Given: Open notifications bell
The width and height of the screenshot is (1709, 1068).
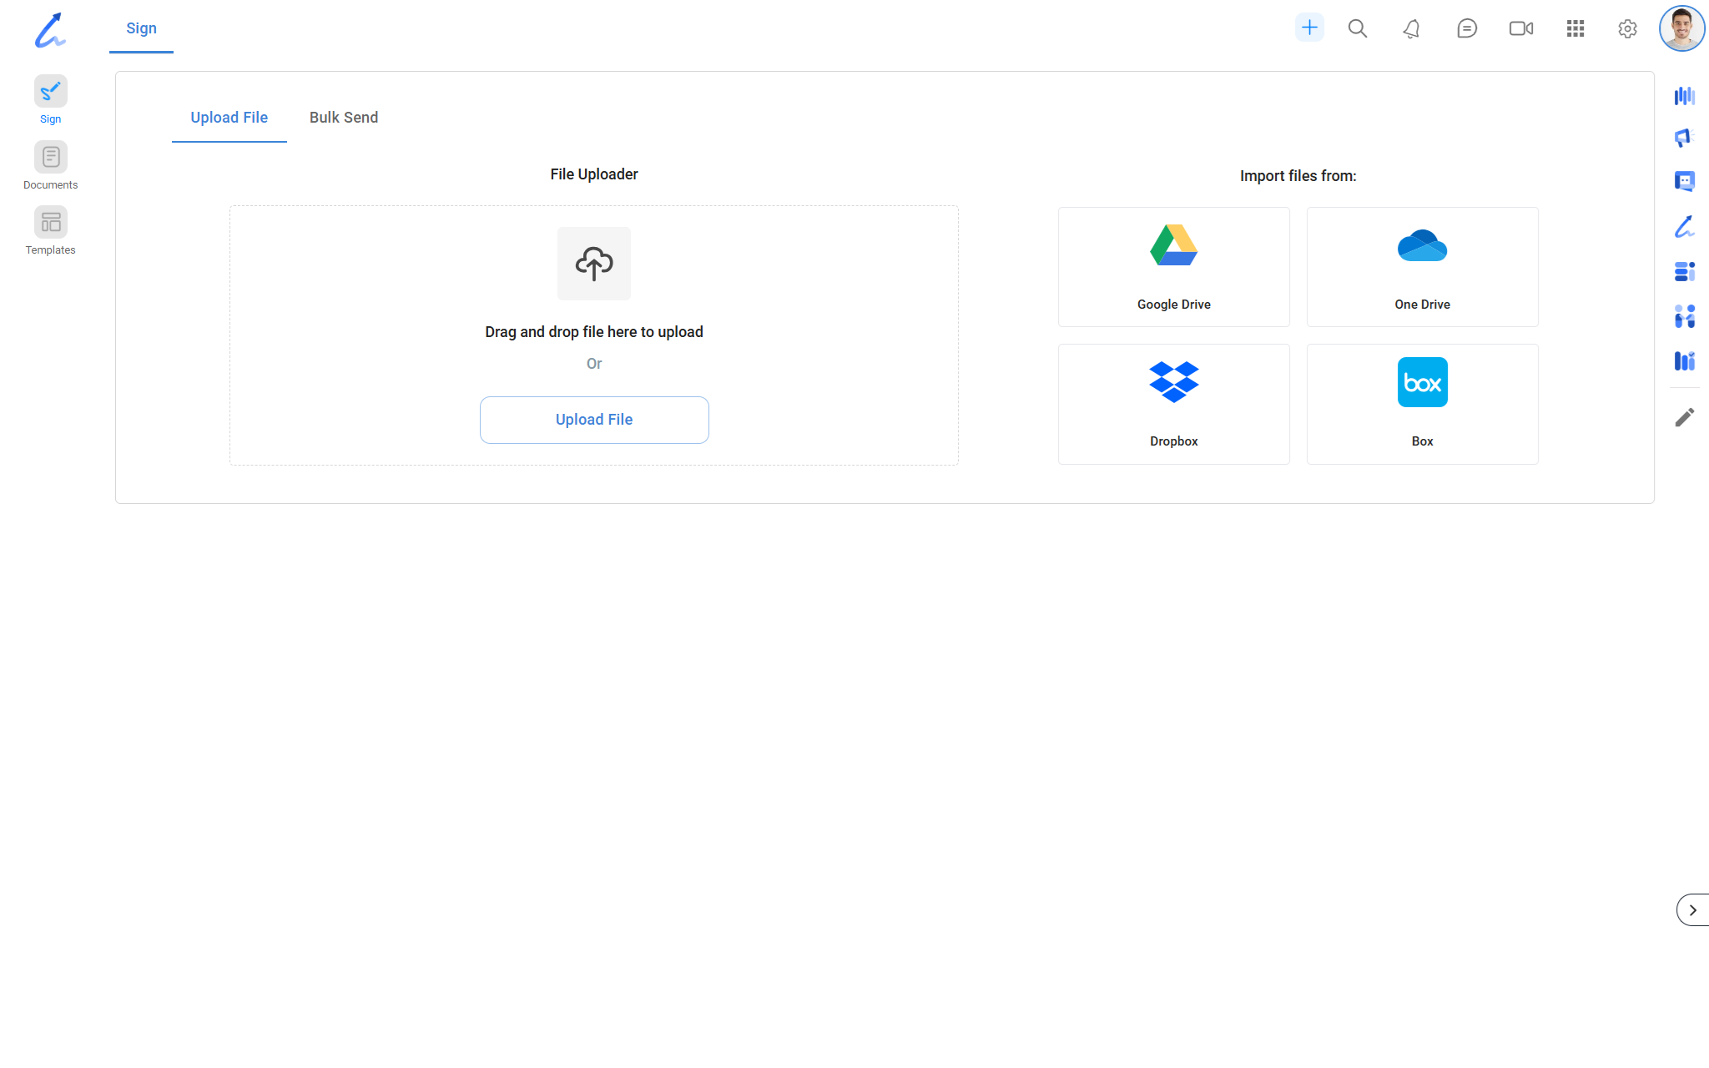Looking at the screenshot, I should pos(1411,28).
